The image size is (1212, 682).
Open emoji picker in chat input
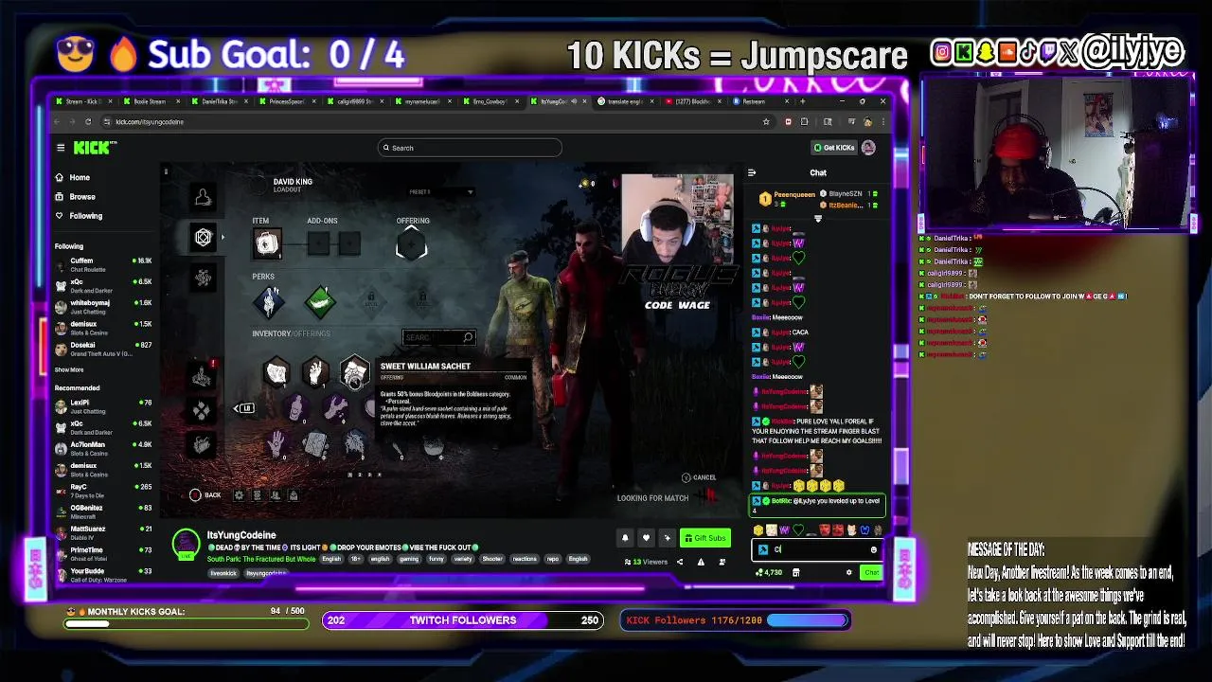coord(873,549)
